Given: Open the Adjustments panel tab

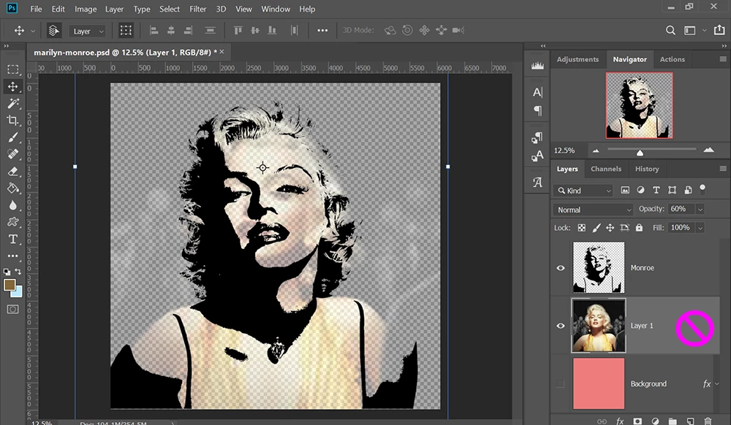Looking at the screenshot, I should (x=577, y=59).
